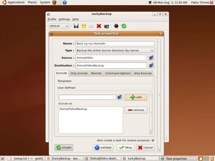Browse for Destination directory folder icon

(152, 65)
